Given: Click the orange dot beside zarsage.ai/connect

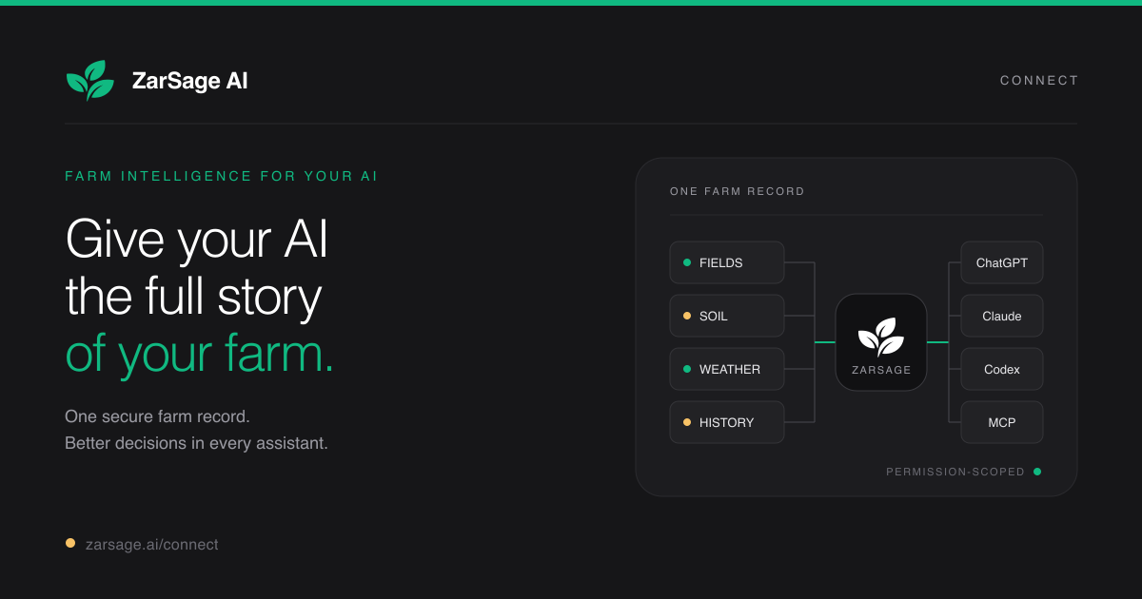Looking at the screenshot, I should [70, 544].
